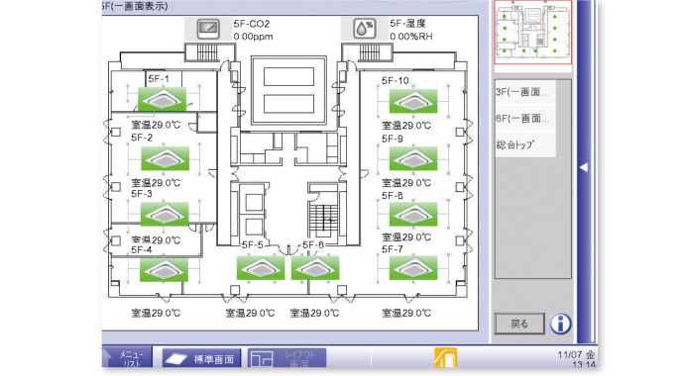Select the 5F-8 air conditioner unit icon

[x=413, y=214]
